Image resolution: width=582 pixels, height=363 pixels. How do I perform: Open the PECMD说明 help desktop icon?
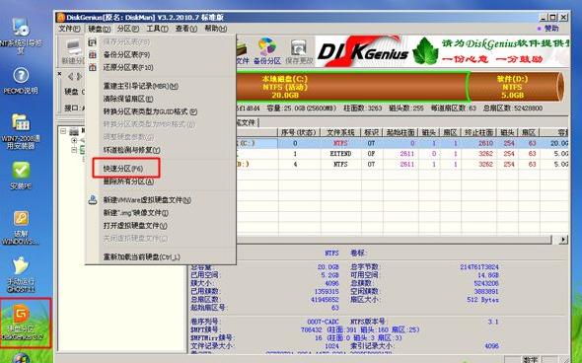coord(21,80)
